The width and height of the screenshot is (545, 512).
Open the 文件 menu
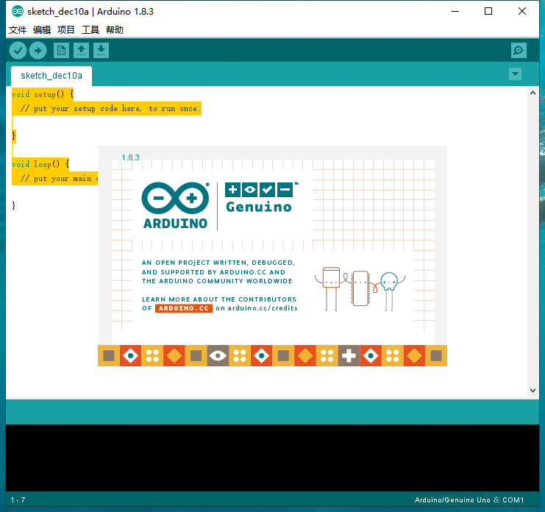[x=17, y=30]
